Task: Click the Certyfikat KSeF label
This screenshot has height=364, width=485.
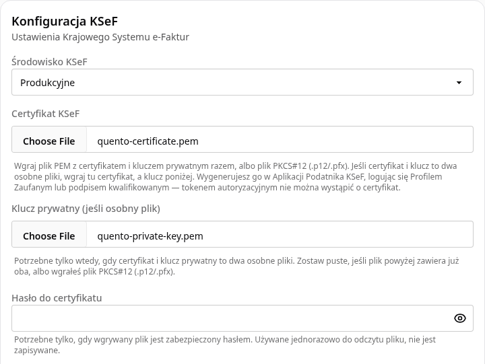Action: click(46, 114)
